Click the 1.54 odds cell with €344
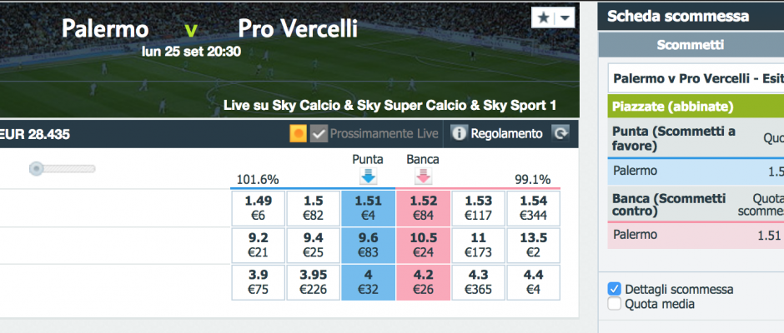The image size is (784, 333). coord(534,208)
